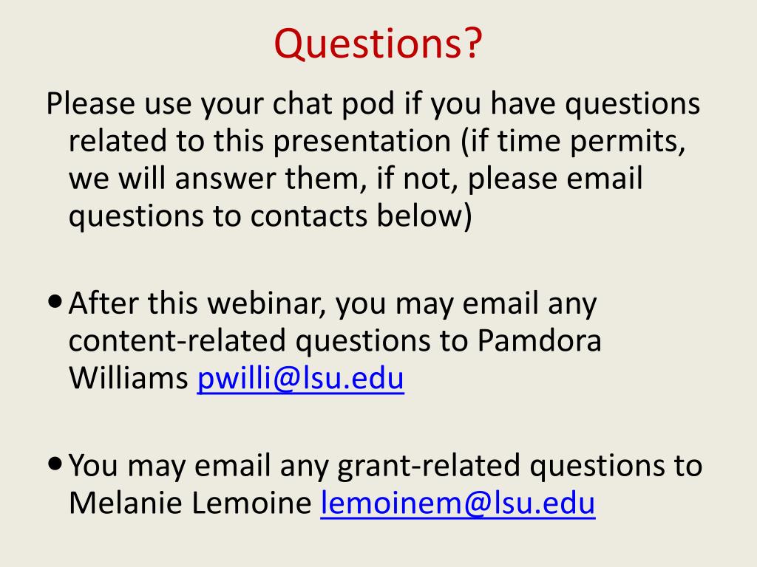The image size is (757, 567).
Task: Click 'After this' at first bullet start
Action: point(133,303)
